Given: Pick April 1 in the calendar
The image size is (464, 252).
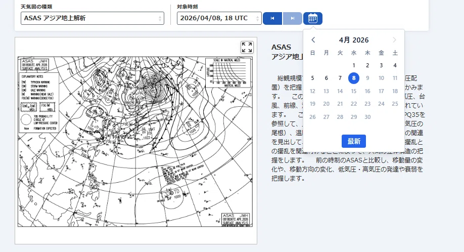Looking at the screenshot, I should click(x=354, y=65).
